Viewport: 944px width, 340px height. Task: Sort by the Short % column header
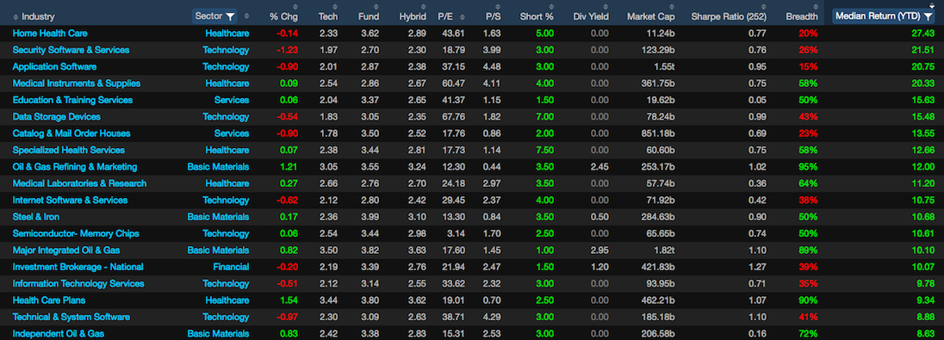coord(537,17)
